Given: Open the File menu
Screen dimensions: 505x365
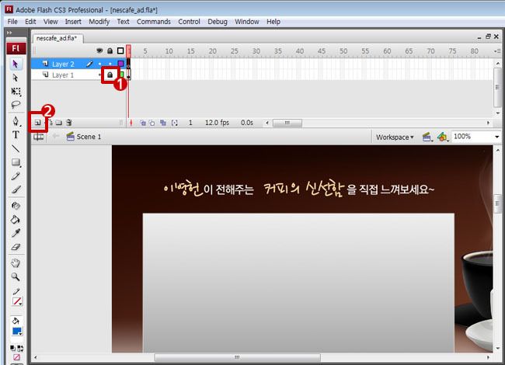Looking at the screenshot, I should point(12,22).
